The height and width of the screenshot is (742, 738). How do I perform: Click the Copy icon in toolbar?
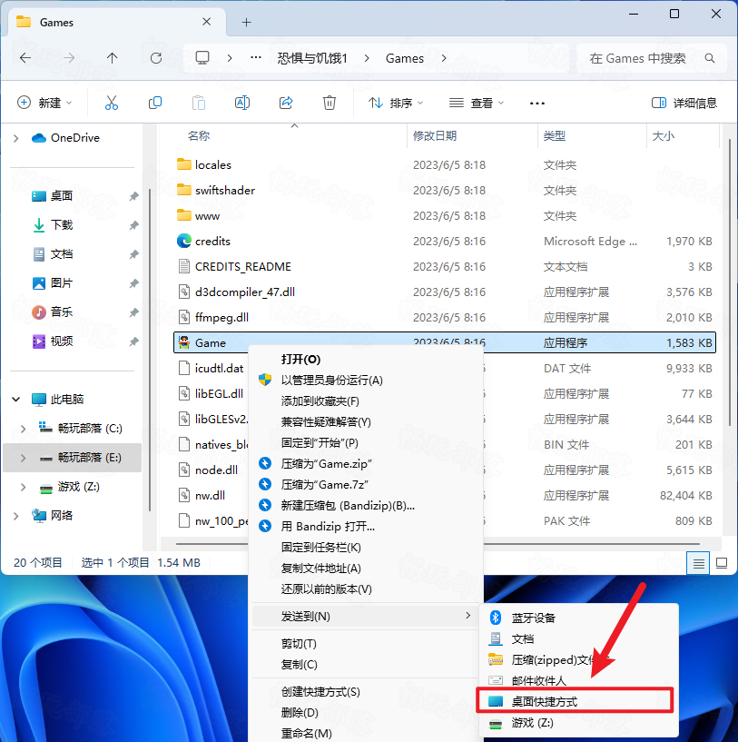pos(155,103)
